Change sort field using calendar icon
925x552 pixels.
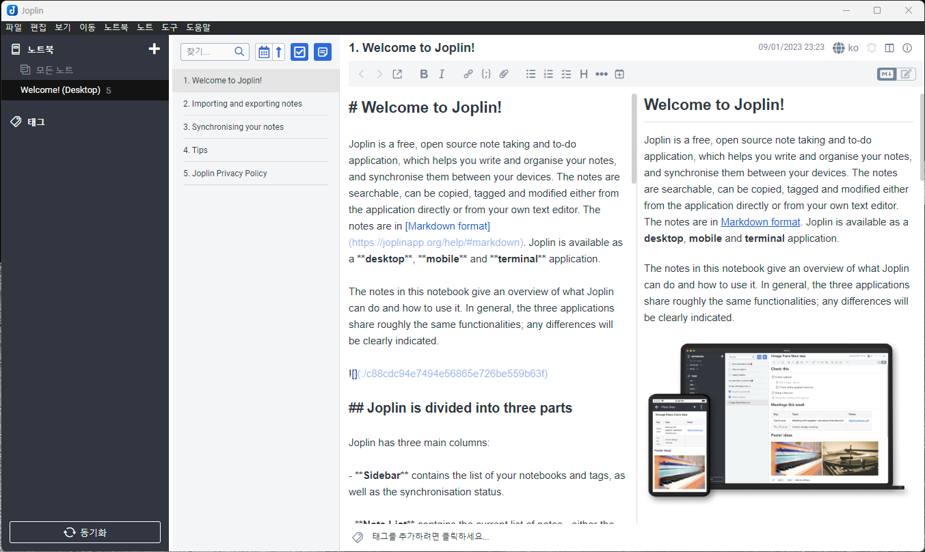point(264,52)
